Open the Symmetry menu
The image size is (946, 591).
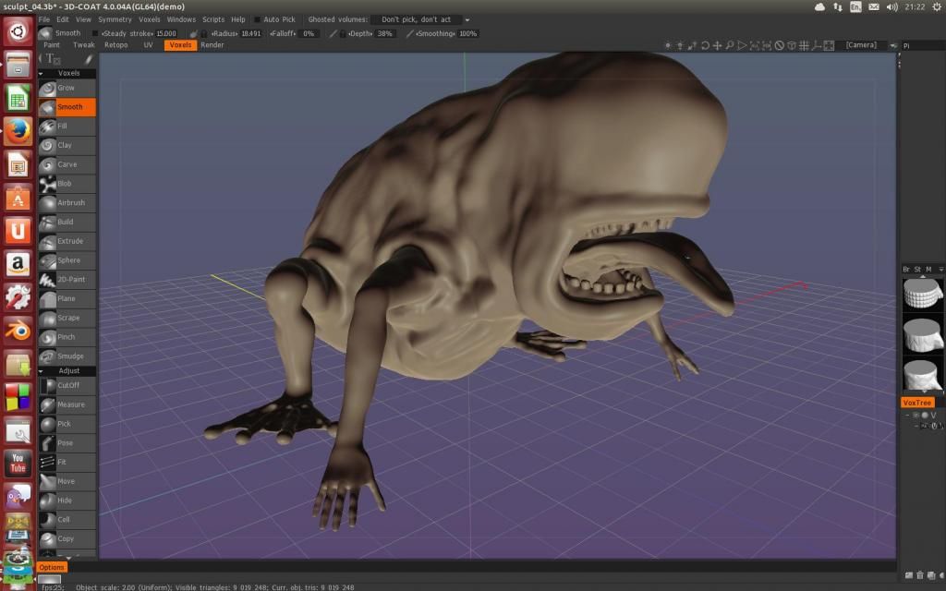click(115, 19)
